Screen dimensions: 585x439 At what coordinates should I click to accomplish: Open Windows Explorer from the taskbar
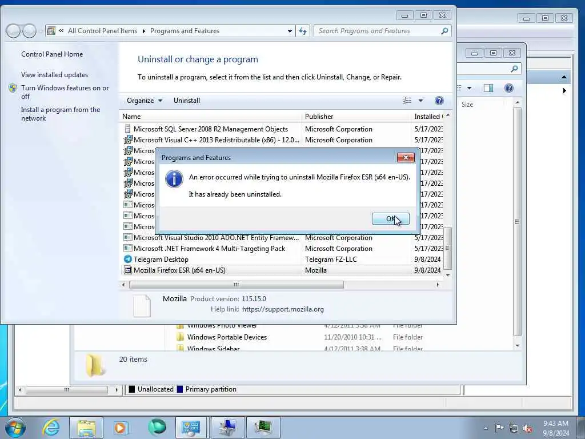(x=86, y=428)
